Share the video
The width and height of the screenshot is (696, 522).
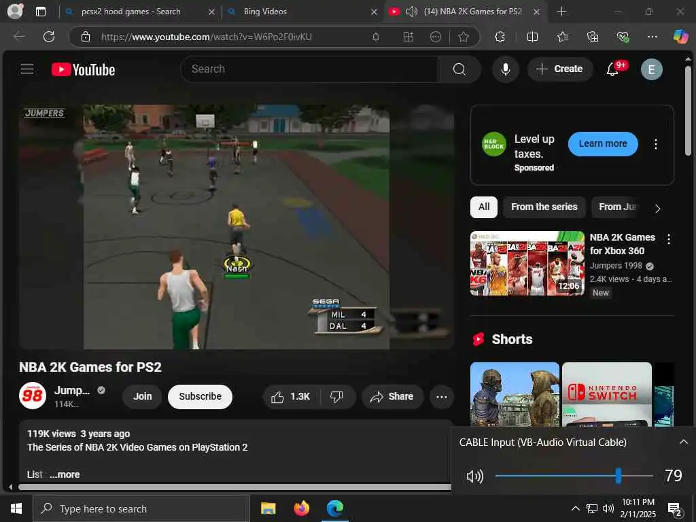(392, 396)
